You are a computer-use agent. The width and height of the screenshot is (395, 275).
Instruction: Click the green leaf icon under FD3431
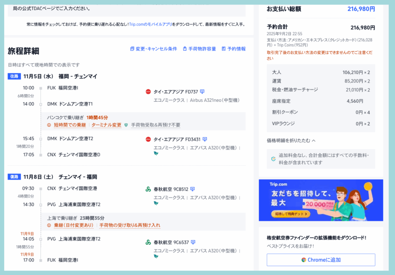pos(156,153)
